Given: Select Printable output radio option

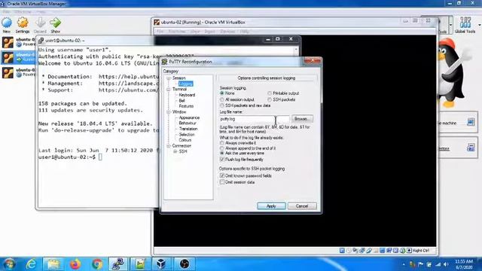Looking at the screenshot, I should [270, 93].
